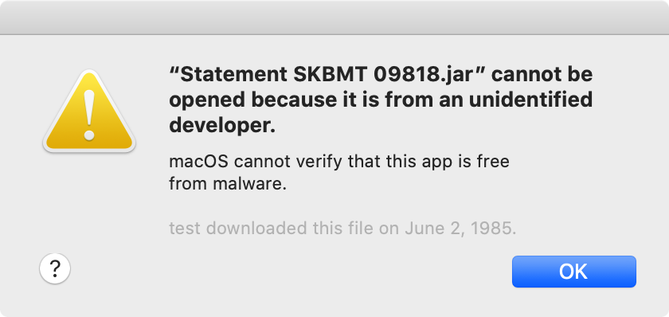Click the word "macOS" in the message

click(198, 162)
